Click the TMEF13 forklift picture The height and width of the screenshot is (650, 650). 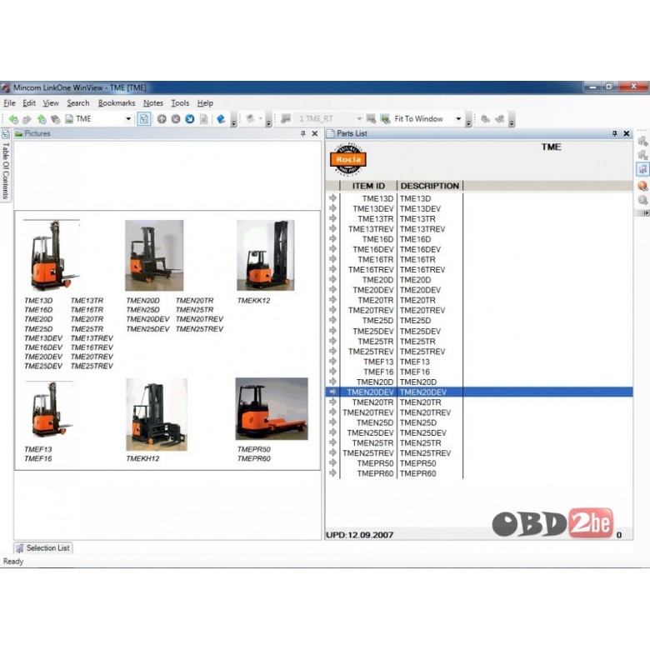click(x=50, y=408)
